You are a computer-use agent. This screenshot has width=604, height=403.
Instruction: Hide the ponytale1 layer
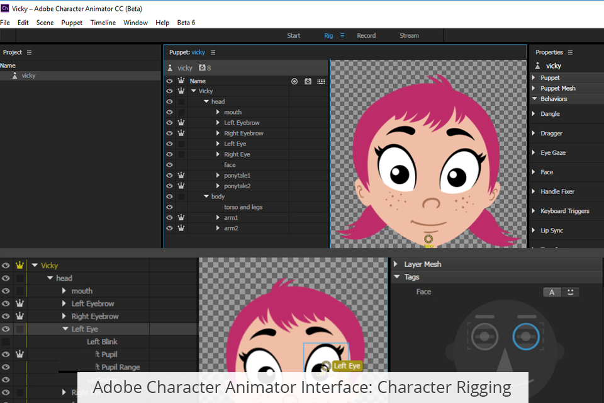(x=169, y=175)
